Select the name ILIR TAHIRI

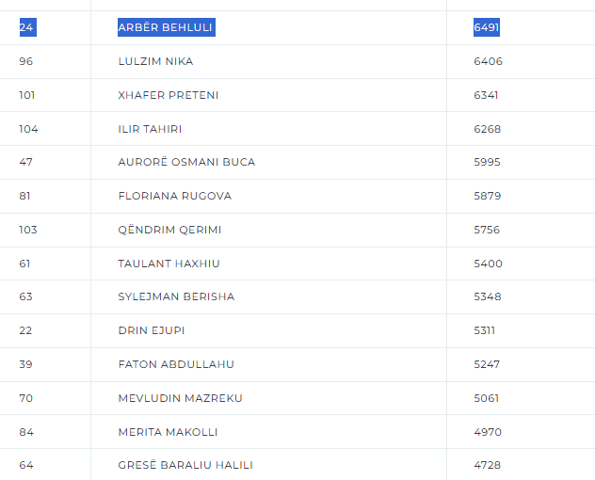(x=150, y=129)
